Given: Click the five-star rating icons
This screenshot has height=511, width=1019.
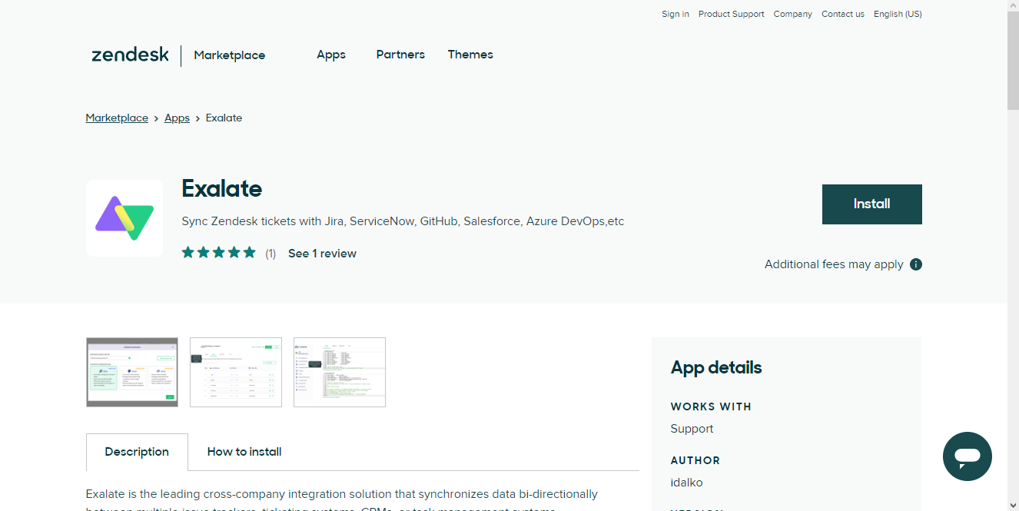Looking at the screenshot, I should (x=219, y=253).
